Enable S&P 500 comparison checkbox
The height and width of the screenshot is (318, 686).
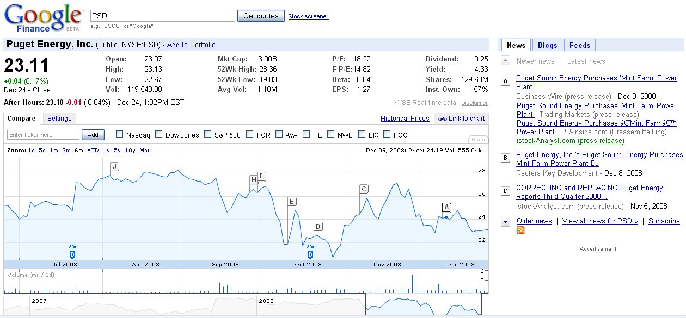(x=208, y=134)
